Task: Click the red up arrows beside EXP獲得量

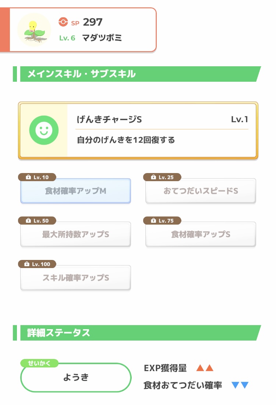Action: coord(205,368)
